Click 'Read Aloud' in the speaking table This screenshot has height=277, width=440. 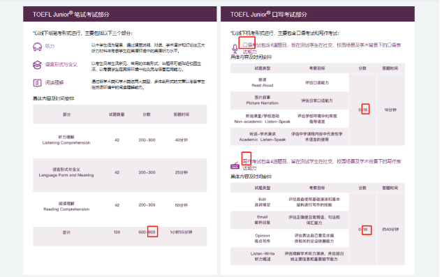(263, 85)
